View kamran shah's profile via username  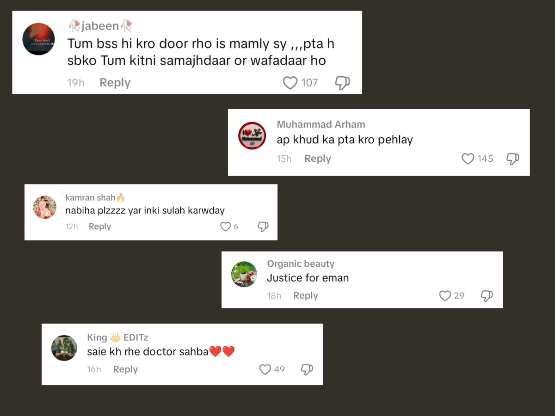coord(90,198)
